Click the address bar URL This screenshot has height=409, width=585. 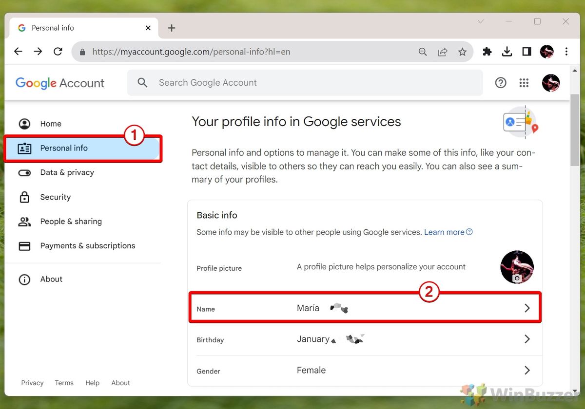click(x=191, y=52)
